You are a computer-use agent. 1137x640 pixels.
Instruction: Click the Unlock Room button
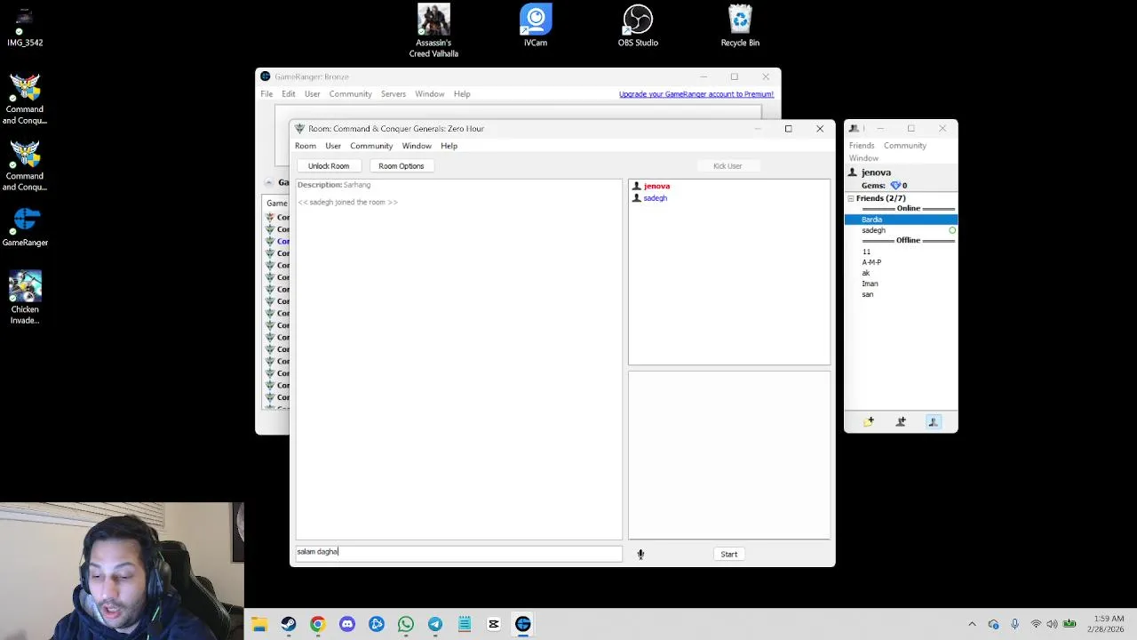(329, 166)
